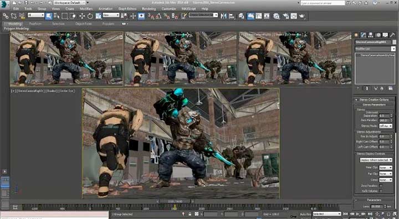
Task: Open the Edit menu
Action: (16, 9)
